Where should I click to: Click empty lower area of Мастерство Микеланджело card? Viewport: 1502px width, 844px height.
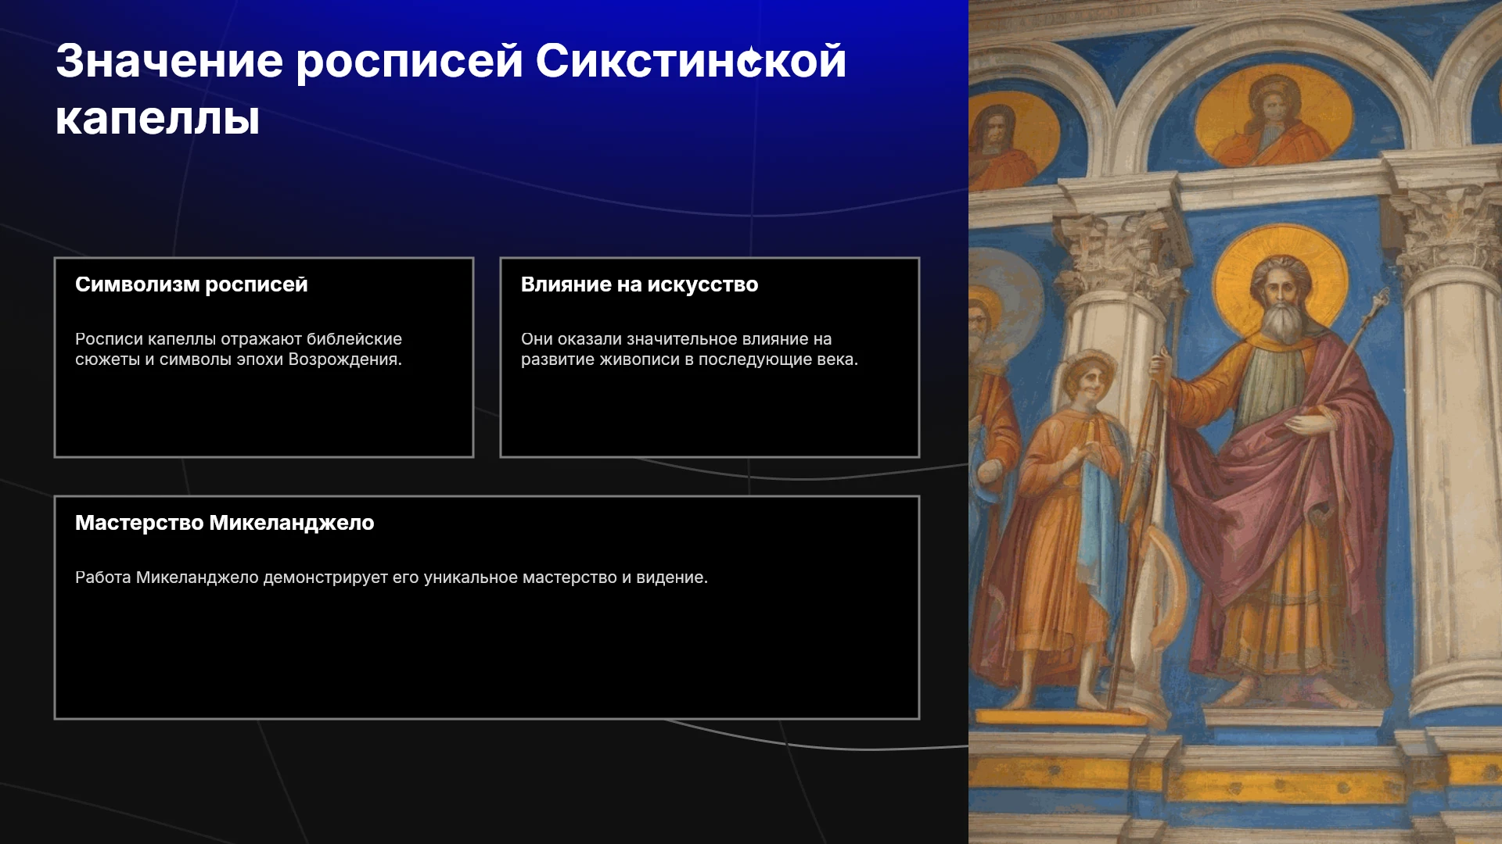tap(487, 656)
